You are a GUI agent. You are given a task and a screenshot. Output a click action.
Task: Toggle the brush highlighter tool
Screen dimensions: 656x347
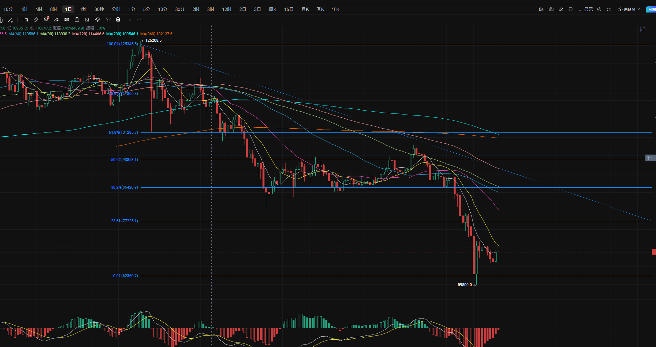[x=56, y=20]
